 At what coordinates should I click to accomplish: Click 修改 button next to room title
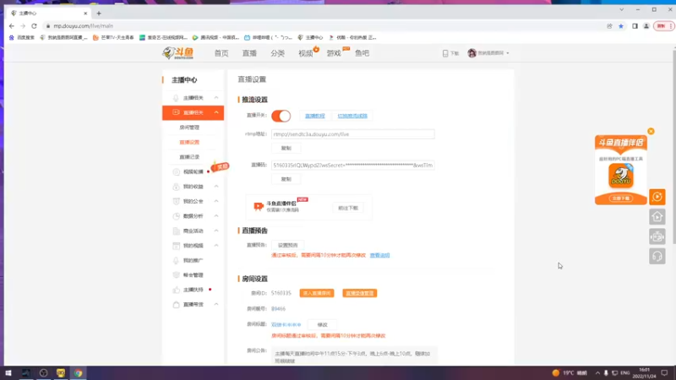coord(323,325)
